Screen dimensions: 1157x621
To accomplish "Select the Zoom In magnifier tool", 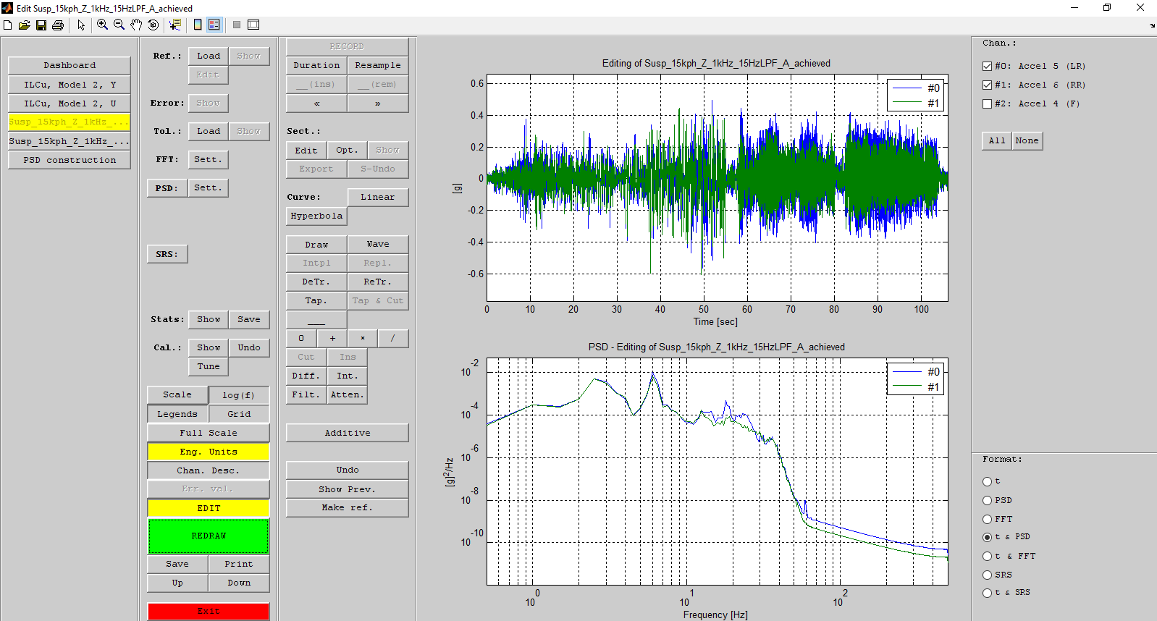I will click(102, 25).
